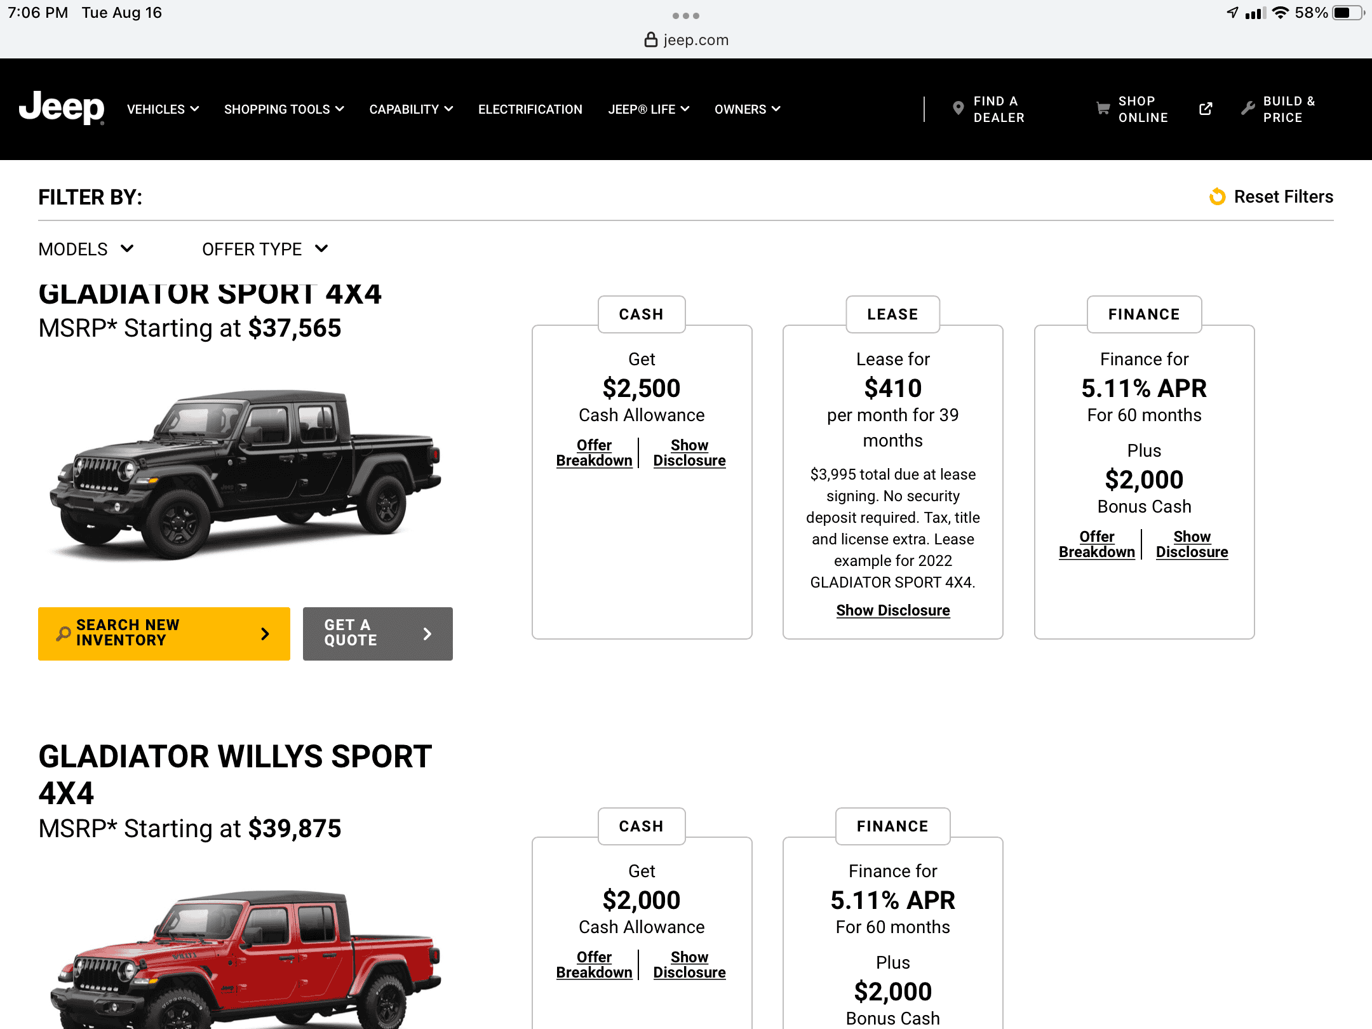
Task: Click Find a Dealer link
Action: pos(999,109)
